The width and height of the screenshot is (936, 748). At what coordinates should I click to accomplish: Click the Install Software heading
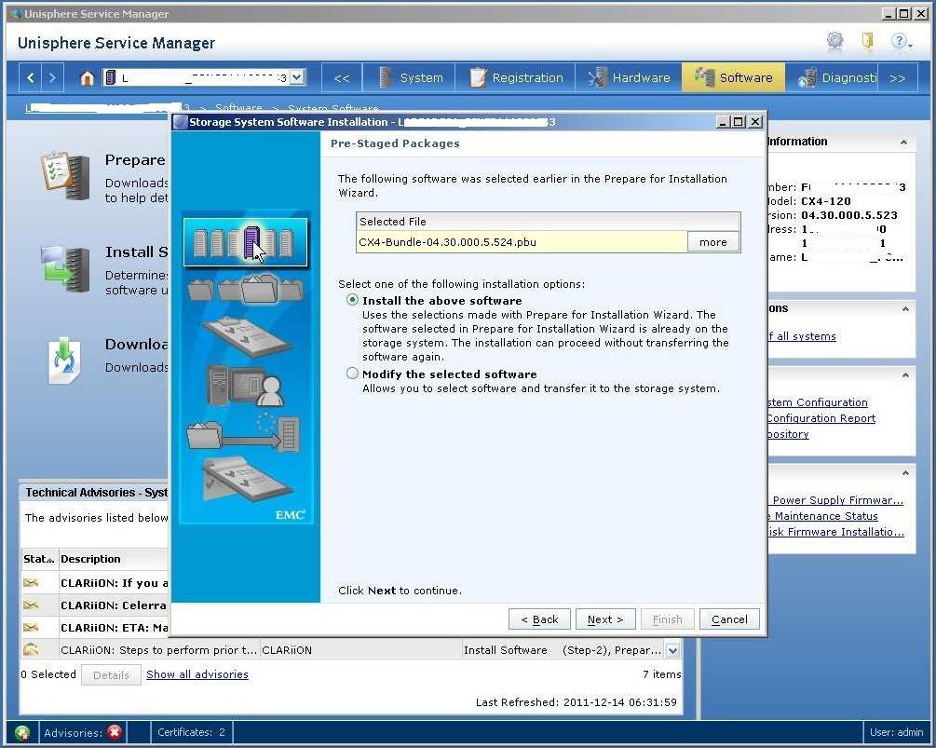tap(137, 252)
